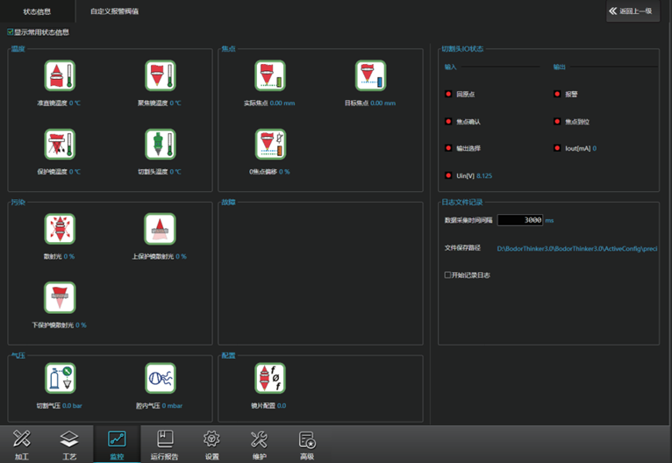This screenshot has width=672, height=463.
Task: Switch to the 自定义报警阈值 tab
Action: coord(114,11)
